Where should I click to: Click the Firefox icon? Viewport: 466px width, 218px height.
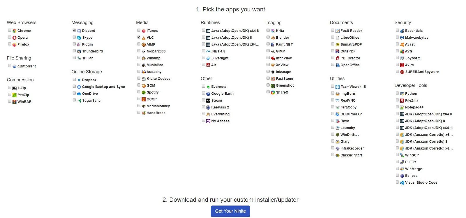pyautogui.click(x=14, y=45)
